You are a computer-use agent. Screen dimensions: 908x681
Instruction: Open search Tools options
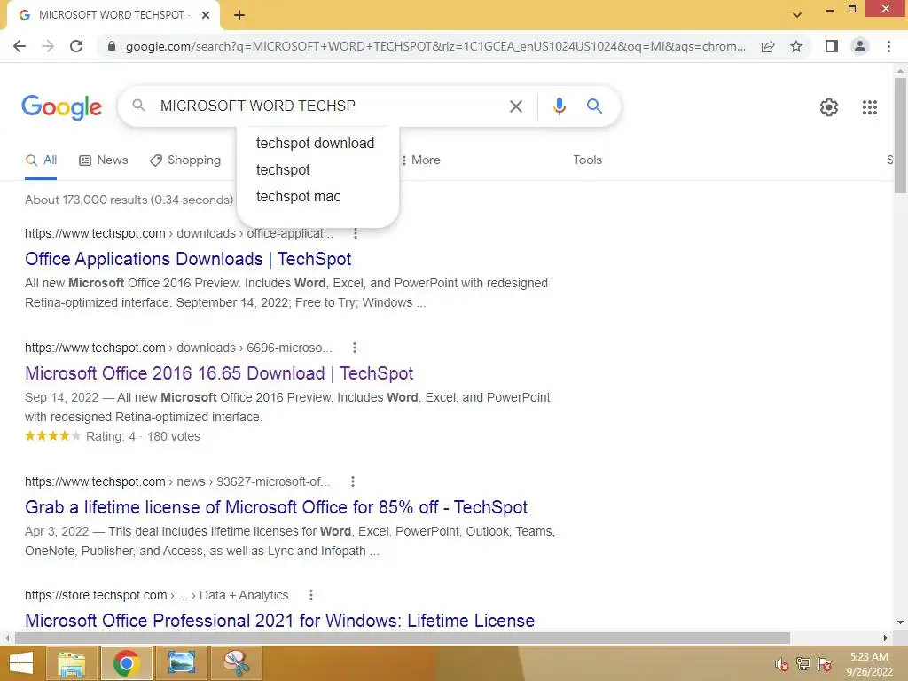coord(587,160)
